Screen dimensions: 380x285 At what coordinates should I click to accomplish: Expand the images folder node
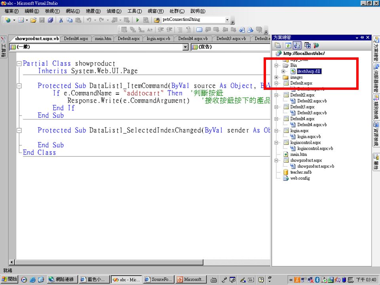click(276, 77)
